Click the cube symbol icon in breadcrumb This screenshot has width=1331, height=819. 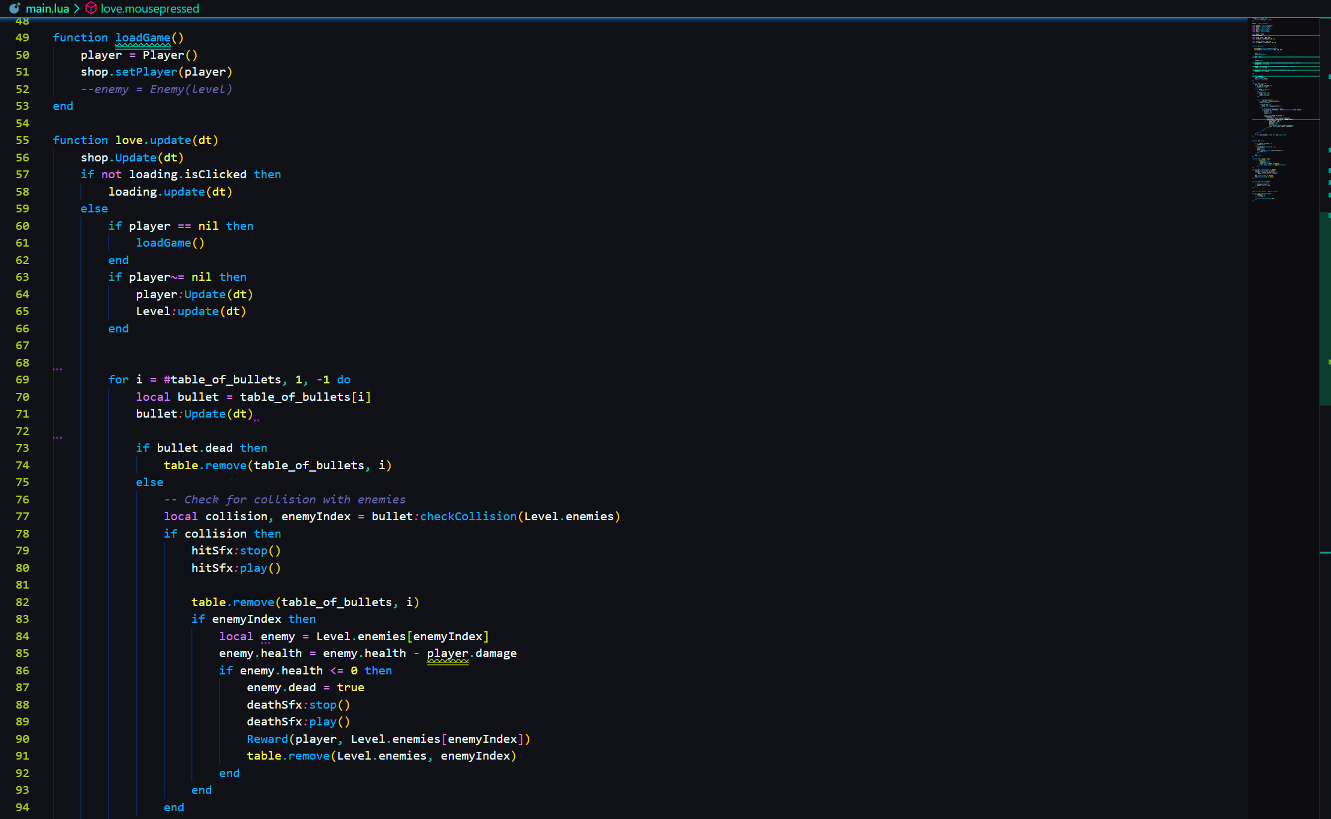point(91,8)
